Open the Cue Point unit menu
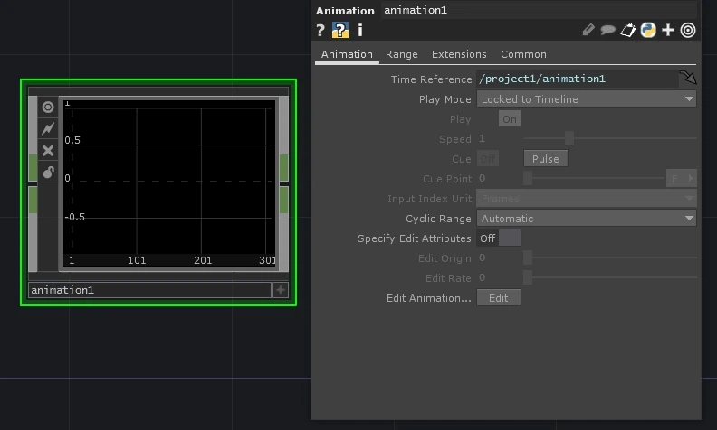The image size is (717, 430). tap(682, 179)
